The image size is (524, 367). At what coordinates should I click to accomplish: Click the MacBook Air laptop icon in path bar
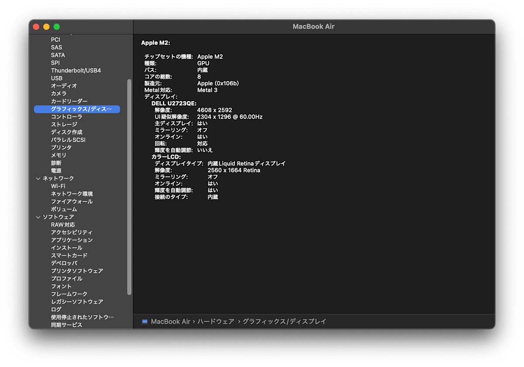coord(145,322)
